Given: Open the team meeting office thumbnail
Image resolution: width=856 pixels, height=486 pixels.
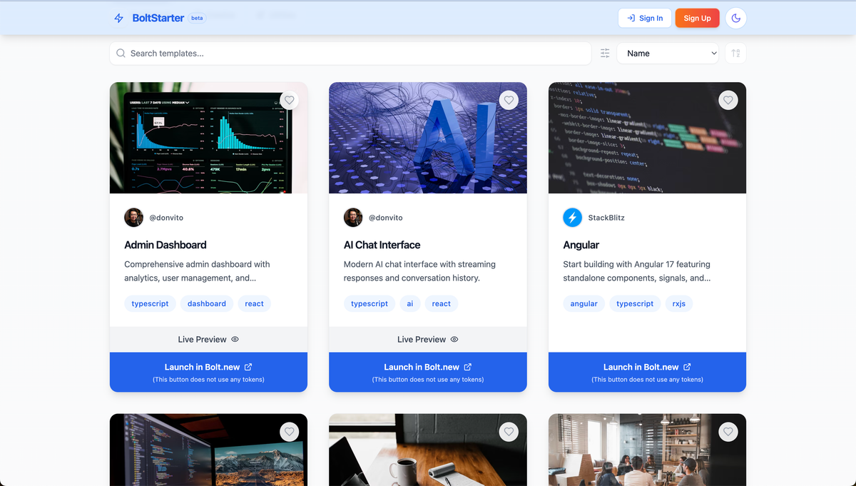Looking at the screenshot, I should coord(647,450).
